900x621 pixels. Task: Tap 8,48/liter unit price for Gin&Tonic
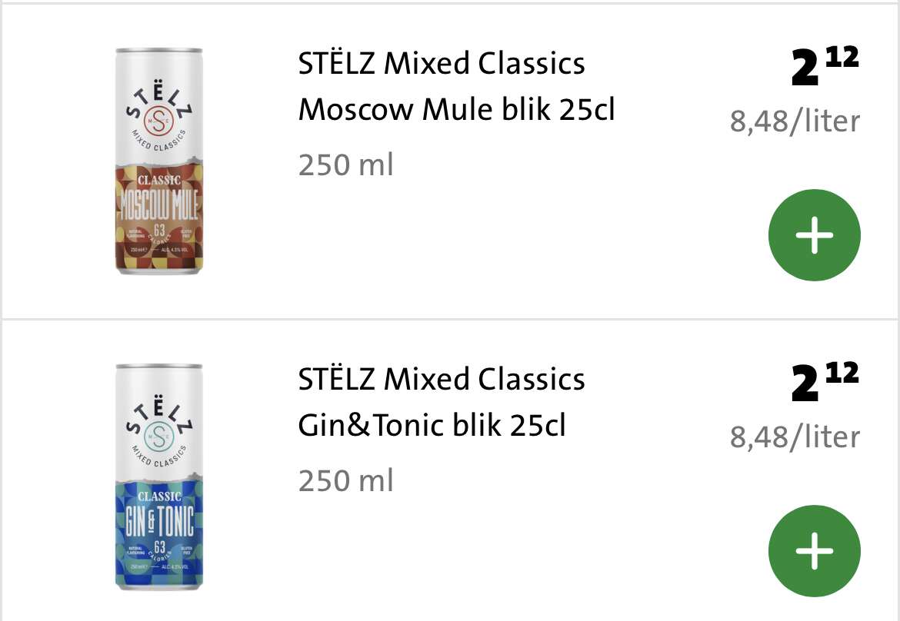795,437
